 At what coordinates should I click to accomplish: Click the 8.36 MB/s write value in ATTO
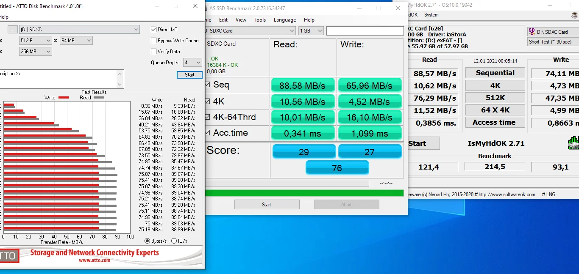tap(151, 106)
